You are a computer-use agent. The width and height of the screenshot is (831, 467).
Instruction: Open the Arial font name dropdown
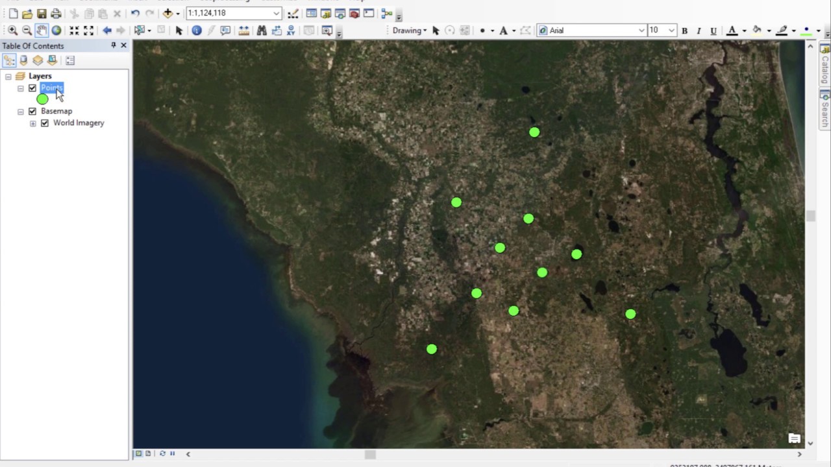tap(641, 30)
